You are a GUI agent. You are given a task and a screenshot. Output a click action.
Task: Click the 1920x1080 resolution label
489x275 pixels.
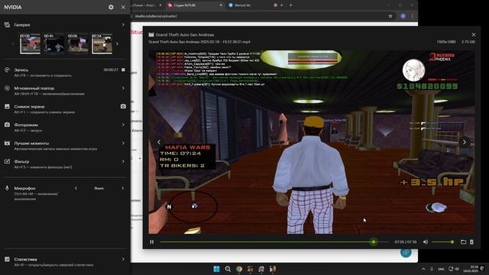pos(446,42)
